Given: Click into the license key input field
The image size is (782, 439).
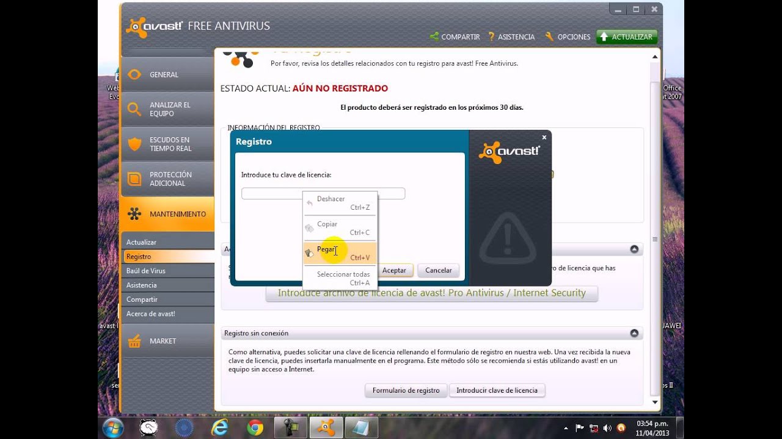Looking at the screenshot, I should click(323, 193).
